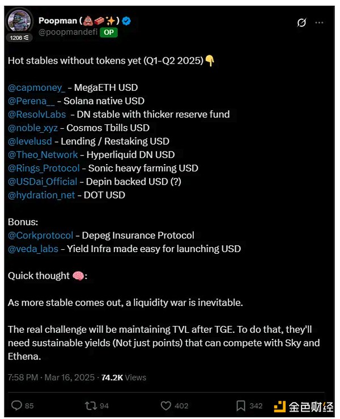
Task: Open the @Perena__ mention link
Action: [32, 101]
